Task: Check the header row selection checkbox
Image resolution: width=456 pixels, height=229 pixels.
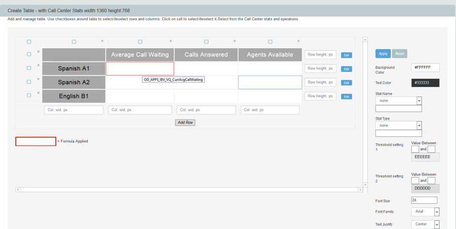Action: (x=29, y=54)
